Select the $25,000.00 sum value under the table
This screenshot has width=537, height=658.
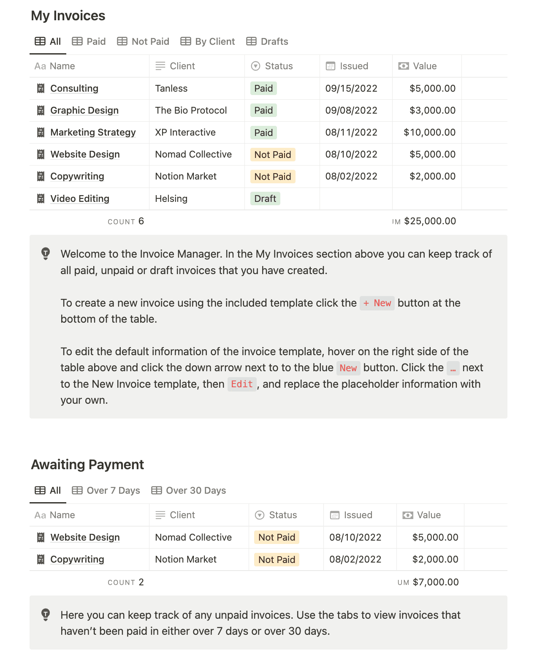[x=430, y=221]
